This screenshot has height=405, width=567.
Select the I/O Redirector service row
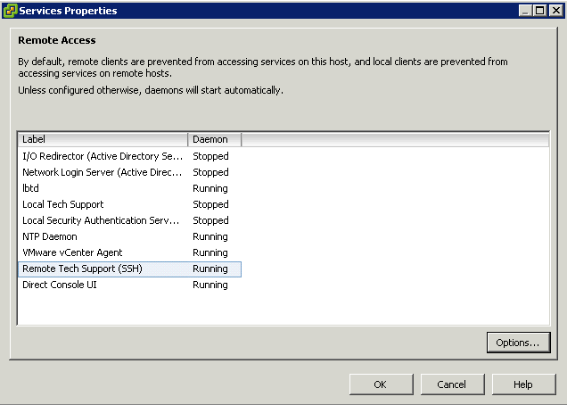(x=129, y=156)
